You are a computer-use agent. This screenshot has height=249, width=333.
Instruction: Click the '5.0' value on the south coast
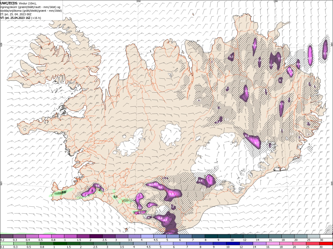(140, 213)
